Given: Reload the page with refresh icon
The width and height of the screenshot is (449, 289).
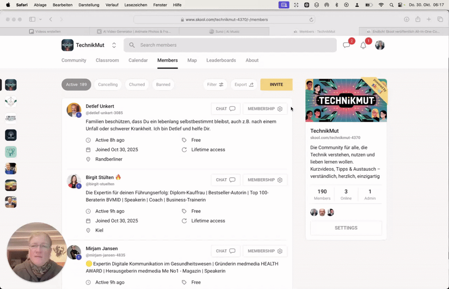Looking at the screenshot, I should (311, 20).
